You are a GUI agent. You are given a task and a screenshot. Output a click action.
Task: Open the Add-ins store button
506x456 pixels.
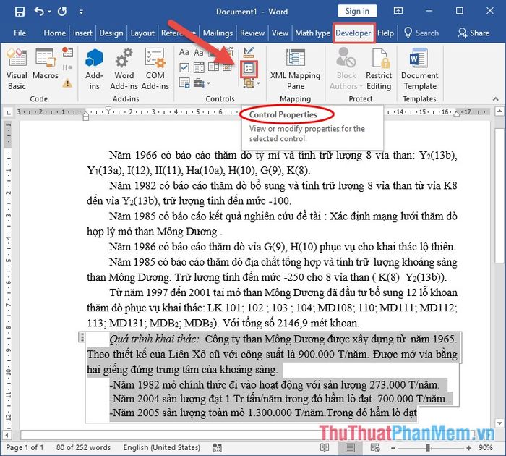(x=94, y=69)
